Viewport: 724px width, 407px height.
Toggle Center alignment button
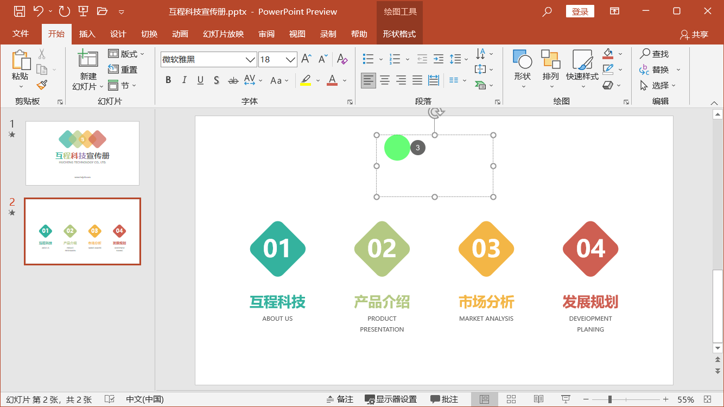[385, 80]
